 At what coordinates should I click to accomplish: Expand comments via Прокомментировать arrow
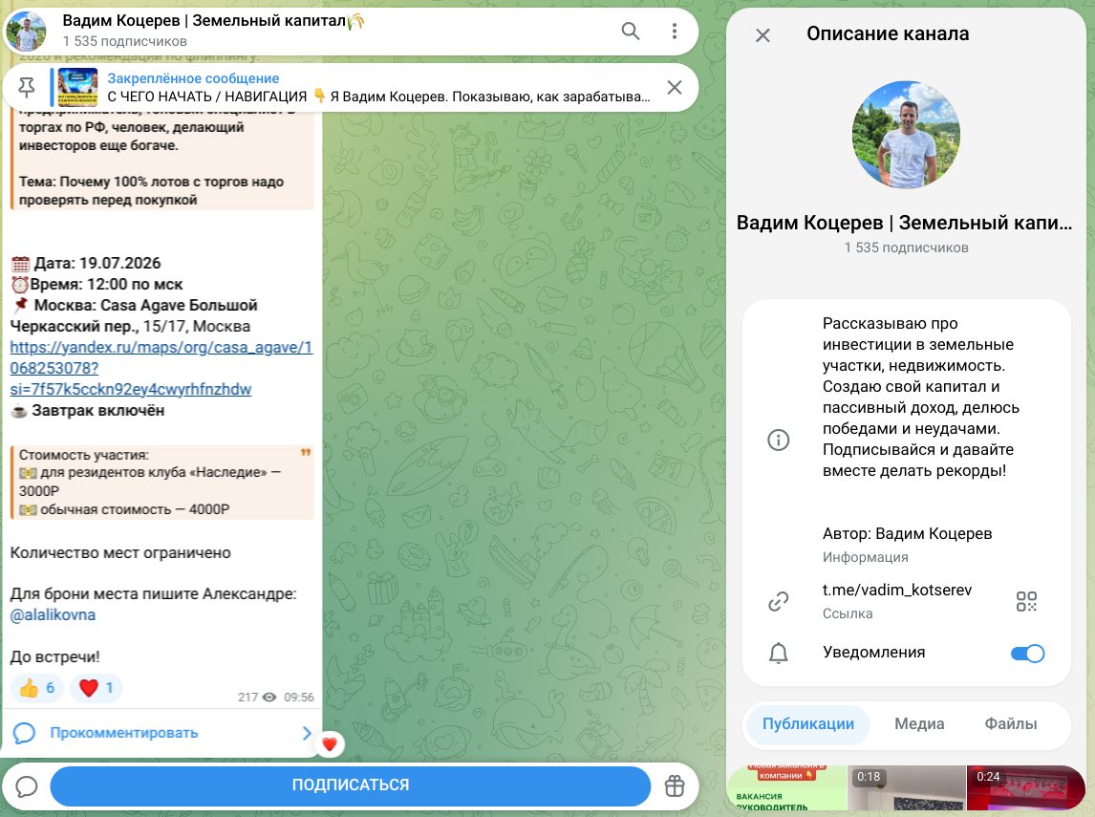click(307, 733)
